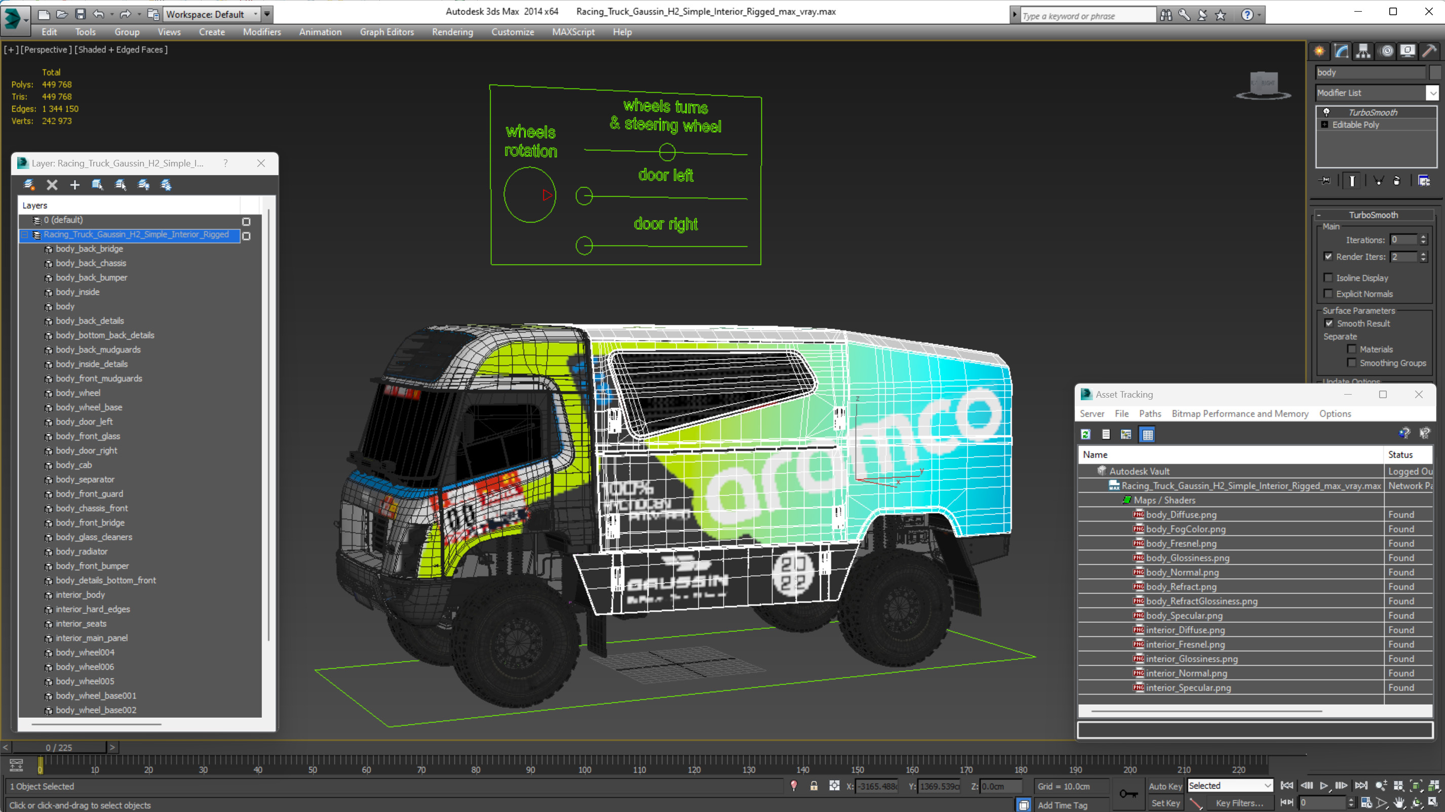Click Add Selected Objects plus icon in Layer dialog

74,185
